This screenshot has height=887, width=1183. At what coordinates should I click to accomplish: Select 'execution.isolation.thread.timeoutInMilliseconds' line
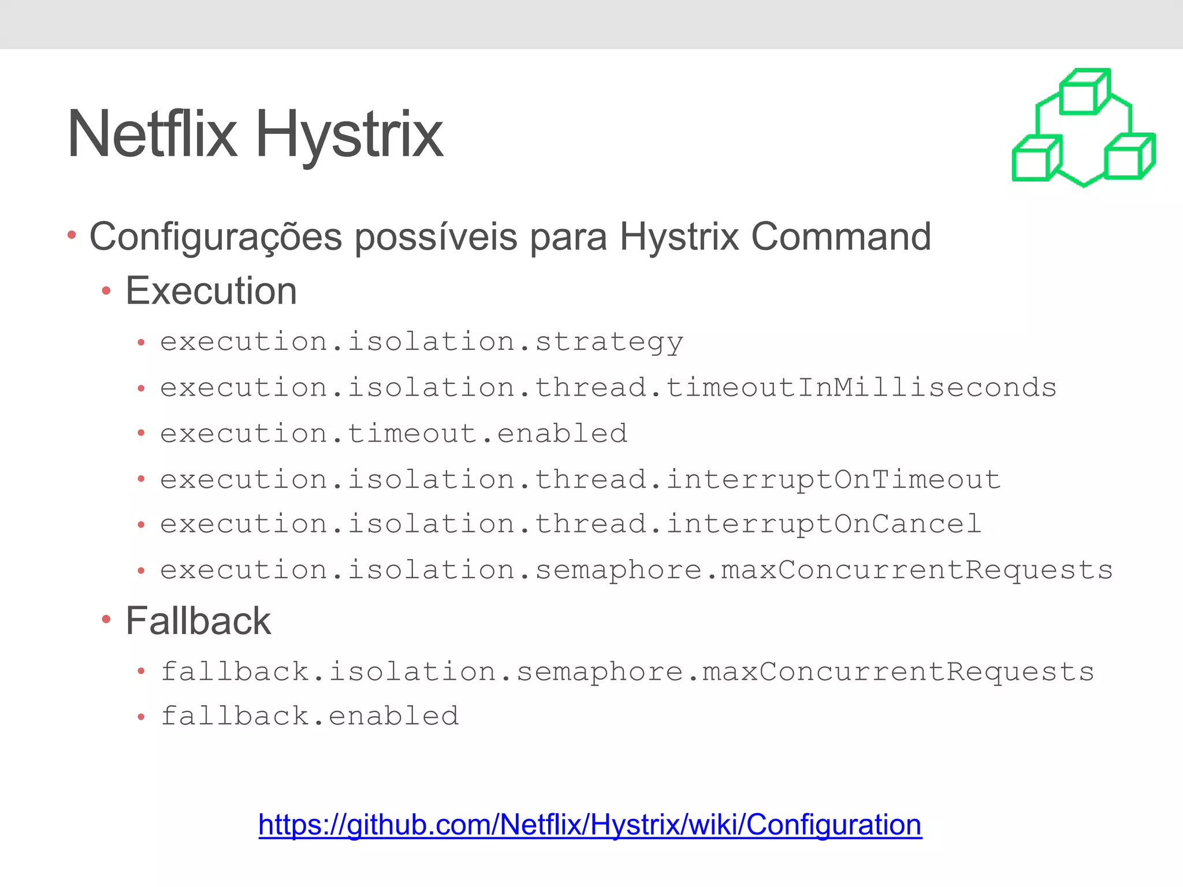(608, 387)
